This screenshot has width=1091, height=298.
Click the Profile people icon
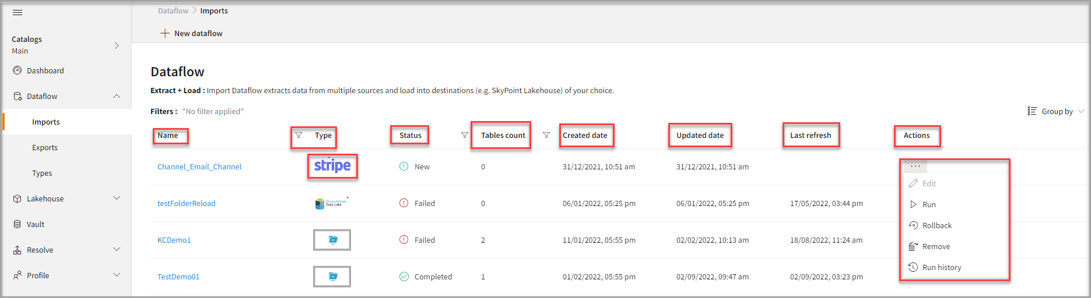click(x=17, y=275)
